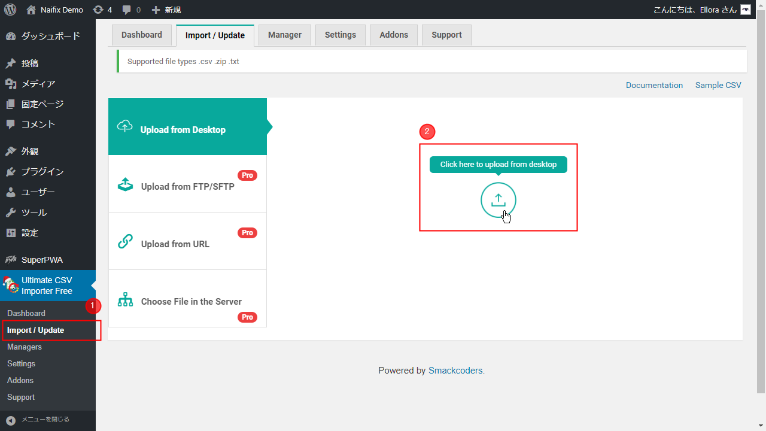Open the プラグイン menu label
Image resolution: width=766 pixels, height=431 pixels.
[42, 172]
